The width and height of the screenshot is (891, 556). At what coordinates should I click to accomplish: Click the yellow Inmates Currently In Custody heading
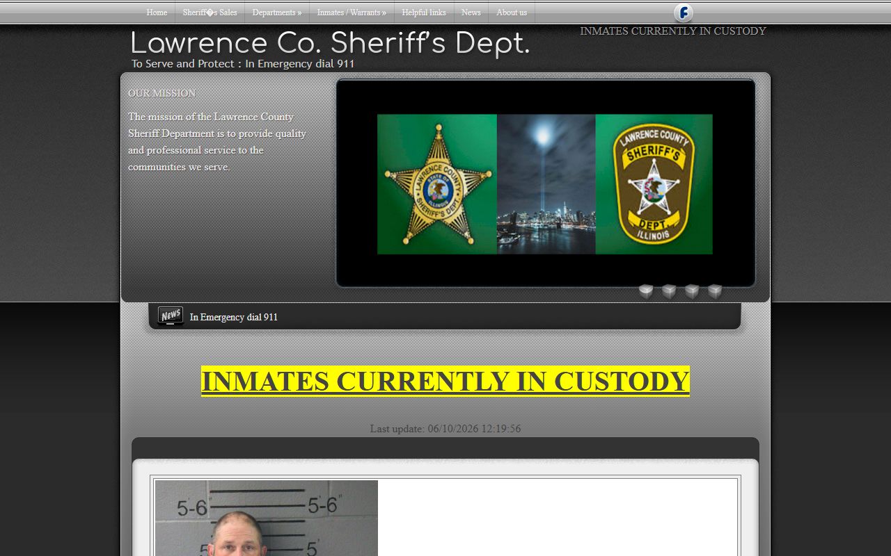[x=445, y=382]
